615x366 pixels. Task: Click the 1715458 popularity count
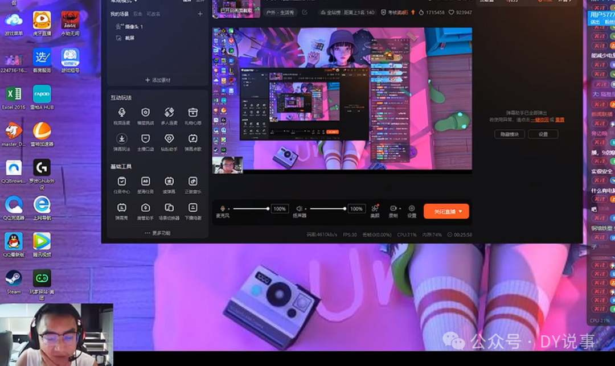point(435,13)
